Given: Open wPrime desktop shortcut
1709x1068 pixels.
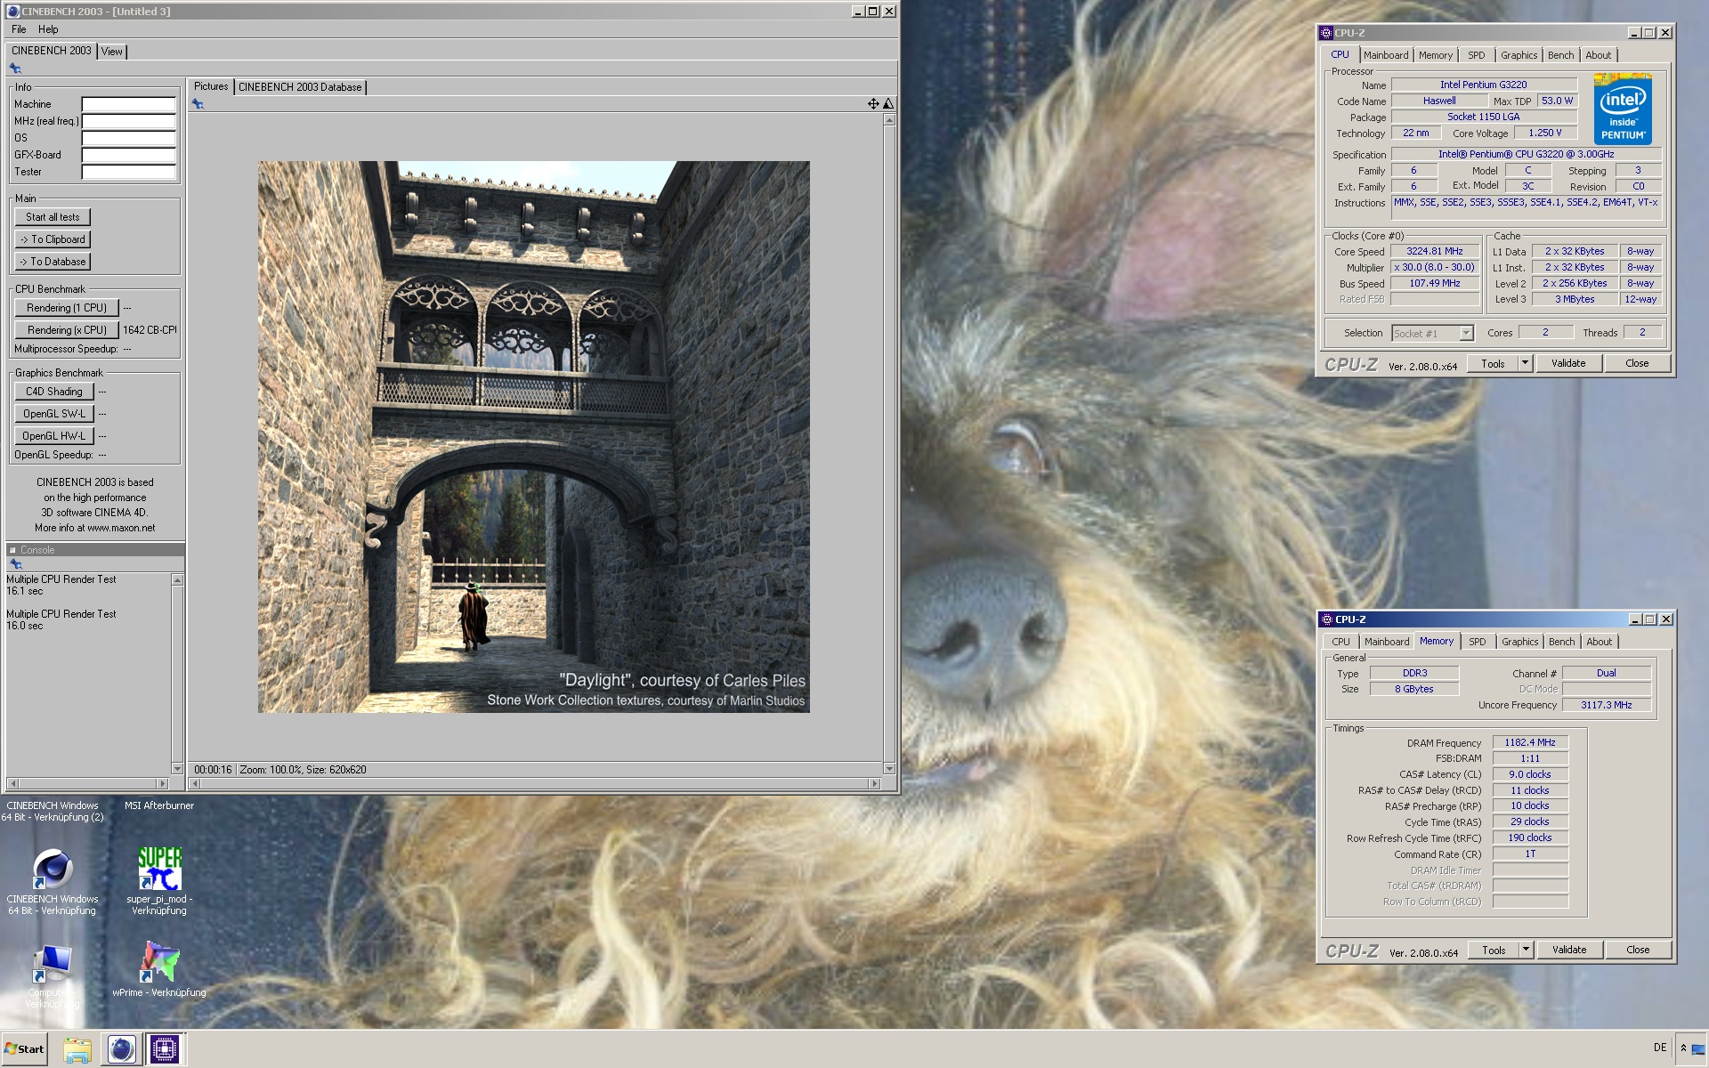Looking at the screenshot, I should point(159,969).
